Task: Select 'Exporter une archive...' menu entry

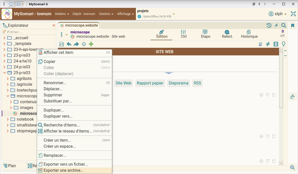Action: [63, 170]
